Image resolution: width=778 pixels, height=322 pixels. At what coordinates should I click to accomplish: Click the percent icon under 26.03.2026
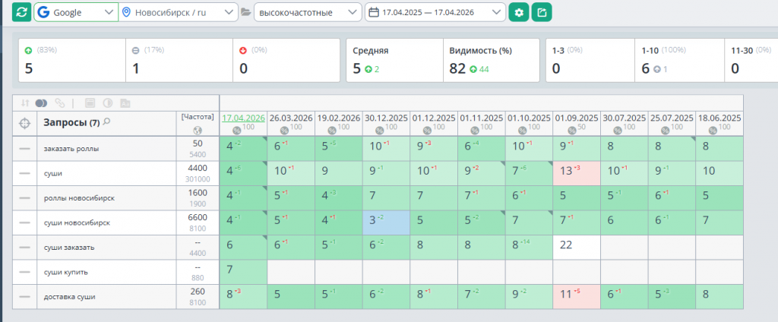point(285,131)
